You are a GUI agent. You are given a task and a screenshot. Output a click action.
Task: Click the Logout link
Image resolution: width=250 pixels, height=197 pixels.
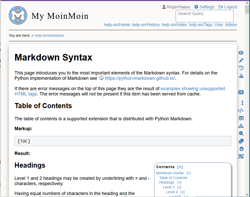[x=228, y=7]
